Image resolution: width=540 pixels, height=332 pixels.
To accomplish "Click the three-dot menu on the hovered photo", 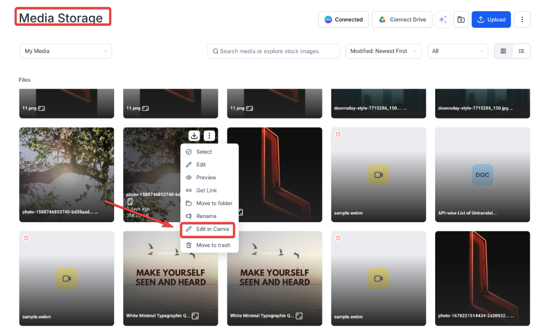I will point(209,135).
